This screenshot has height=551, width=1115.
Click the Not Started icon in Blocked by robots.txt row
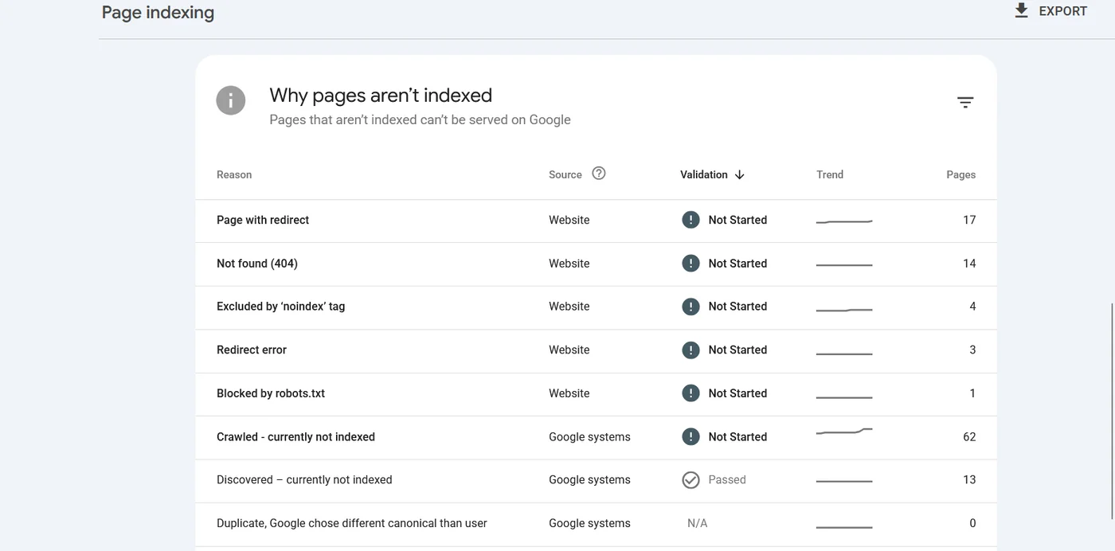coord(691,393)
